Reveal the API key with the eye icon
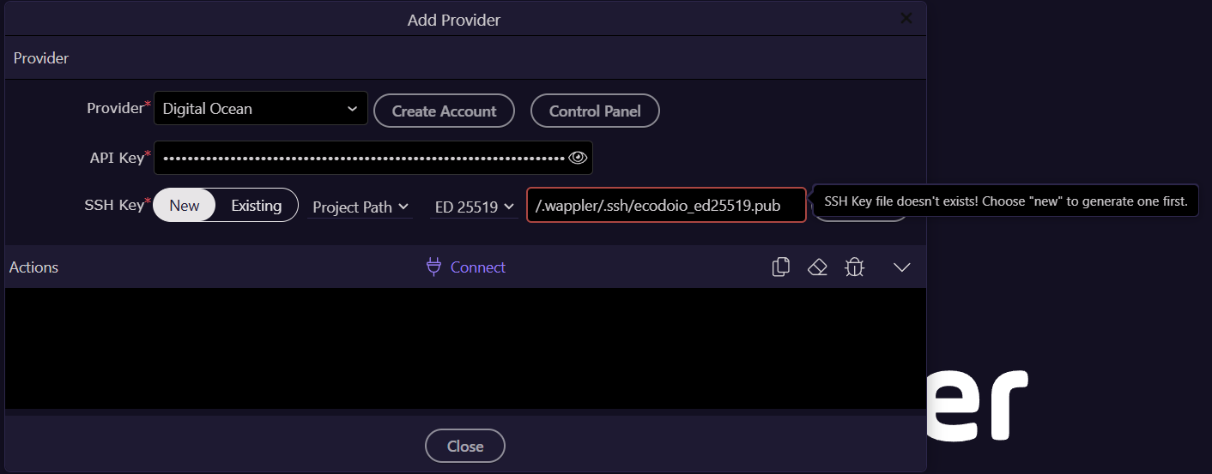 578,158
